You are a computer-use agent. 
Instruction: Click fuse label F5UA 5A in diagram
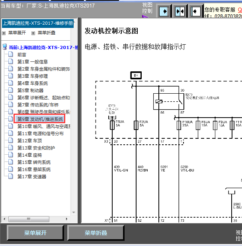[x=120, y=124]
